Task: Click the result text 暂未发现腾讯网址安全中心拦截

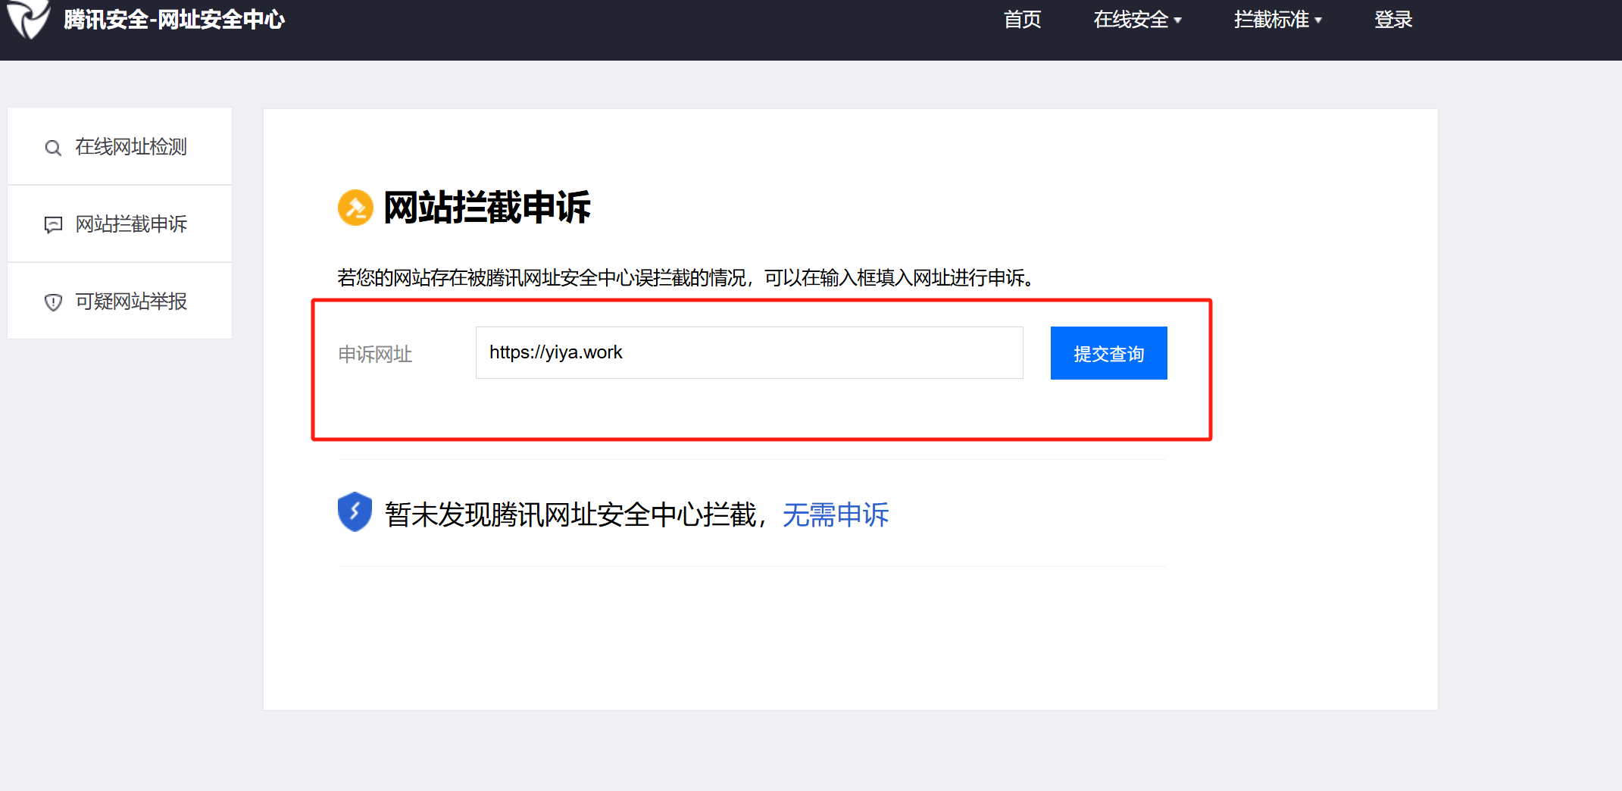Action: click(570, 515)
